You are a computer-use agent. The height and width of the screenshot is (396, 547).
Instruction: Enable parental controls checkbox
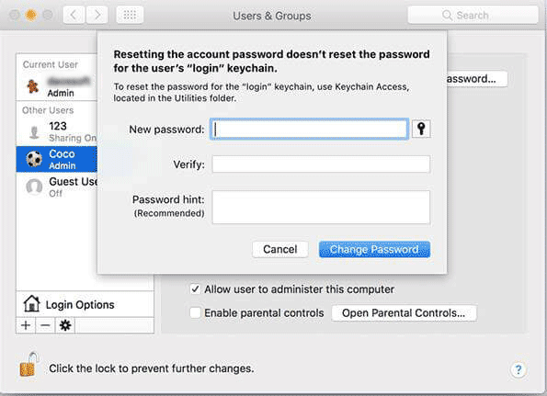click(x=195, y=312)
